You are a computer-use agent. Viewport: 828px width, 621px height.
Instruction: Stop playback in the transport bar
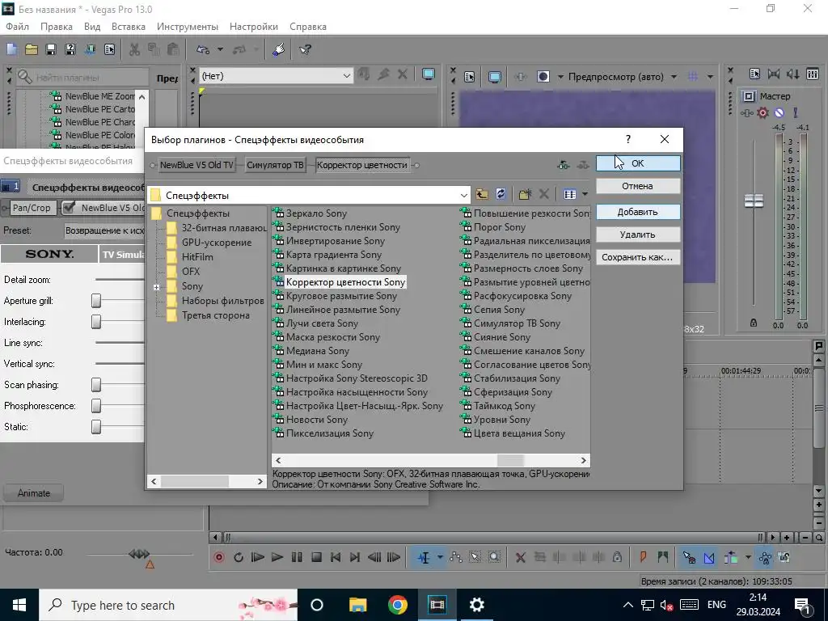(x=316, y=557)
